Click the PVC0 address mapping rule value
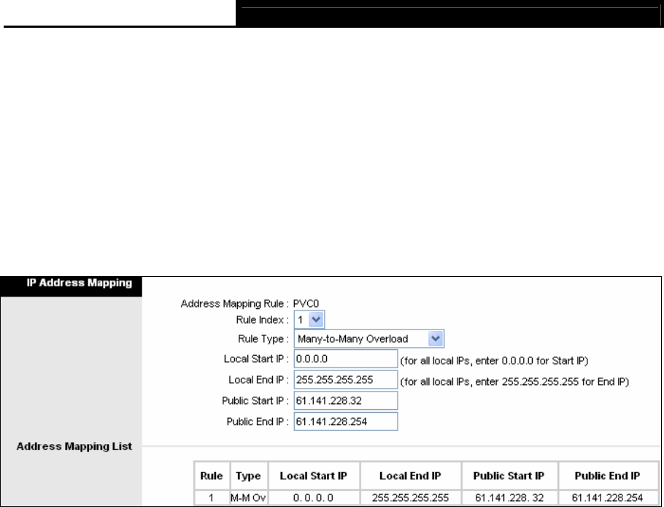 [306, 303]
